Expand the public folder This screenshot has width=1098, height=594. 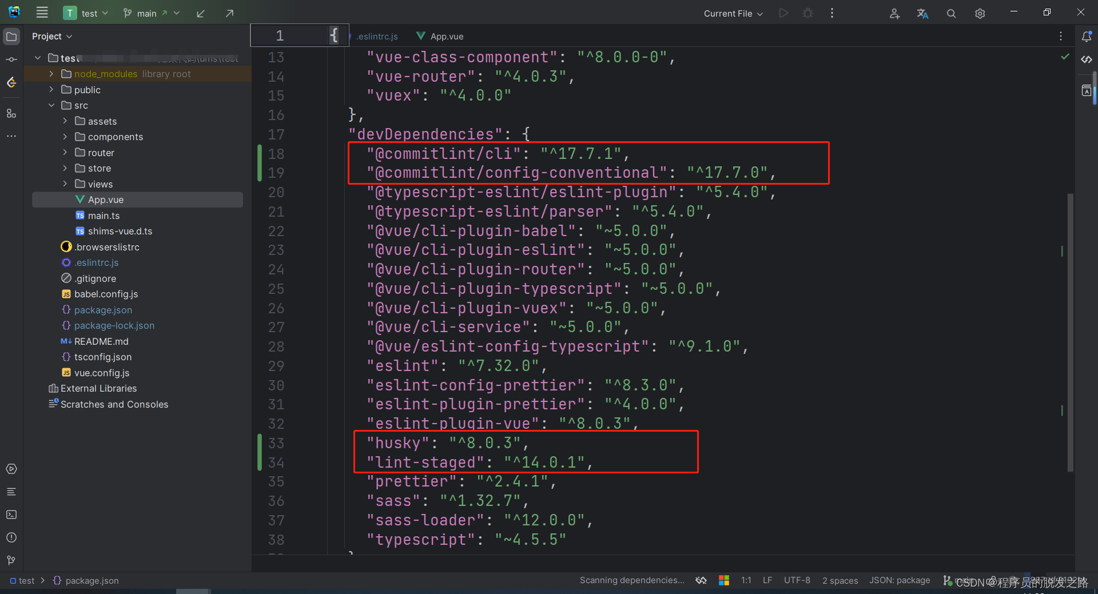[51, 90]
